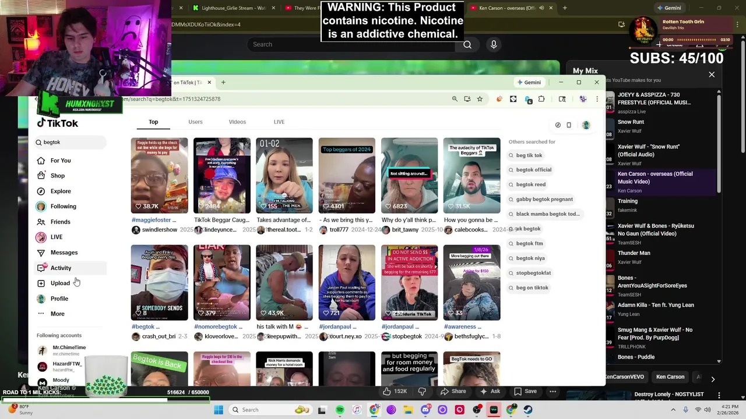Image resolution: width=746 pixels, height=419 pixels.
Task: Click the install app icon in address bar
Action: click(x=467, y=99)
